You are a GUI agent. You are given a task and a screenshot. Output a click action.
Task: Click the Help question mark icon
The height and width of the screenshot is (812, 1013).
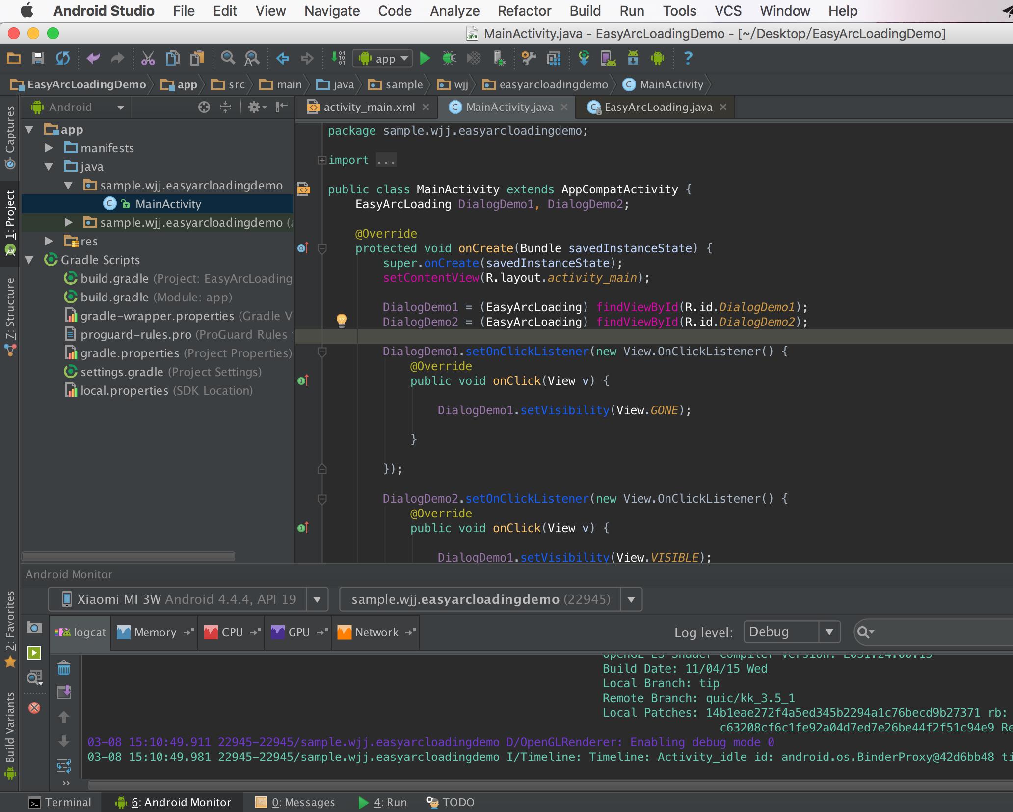pyautogui.click(x=688, y=58)
